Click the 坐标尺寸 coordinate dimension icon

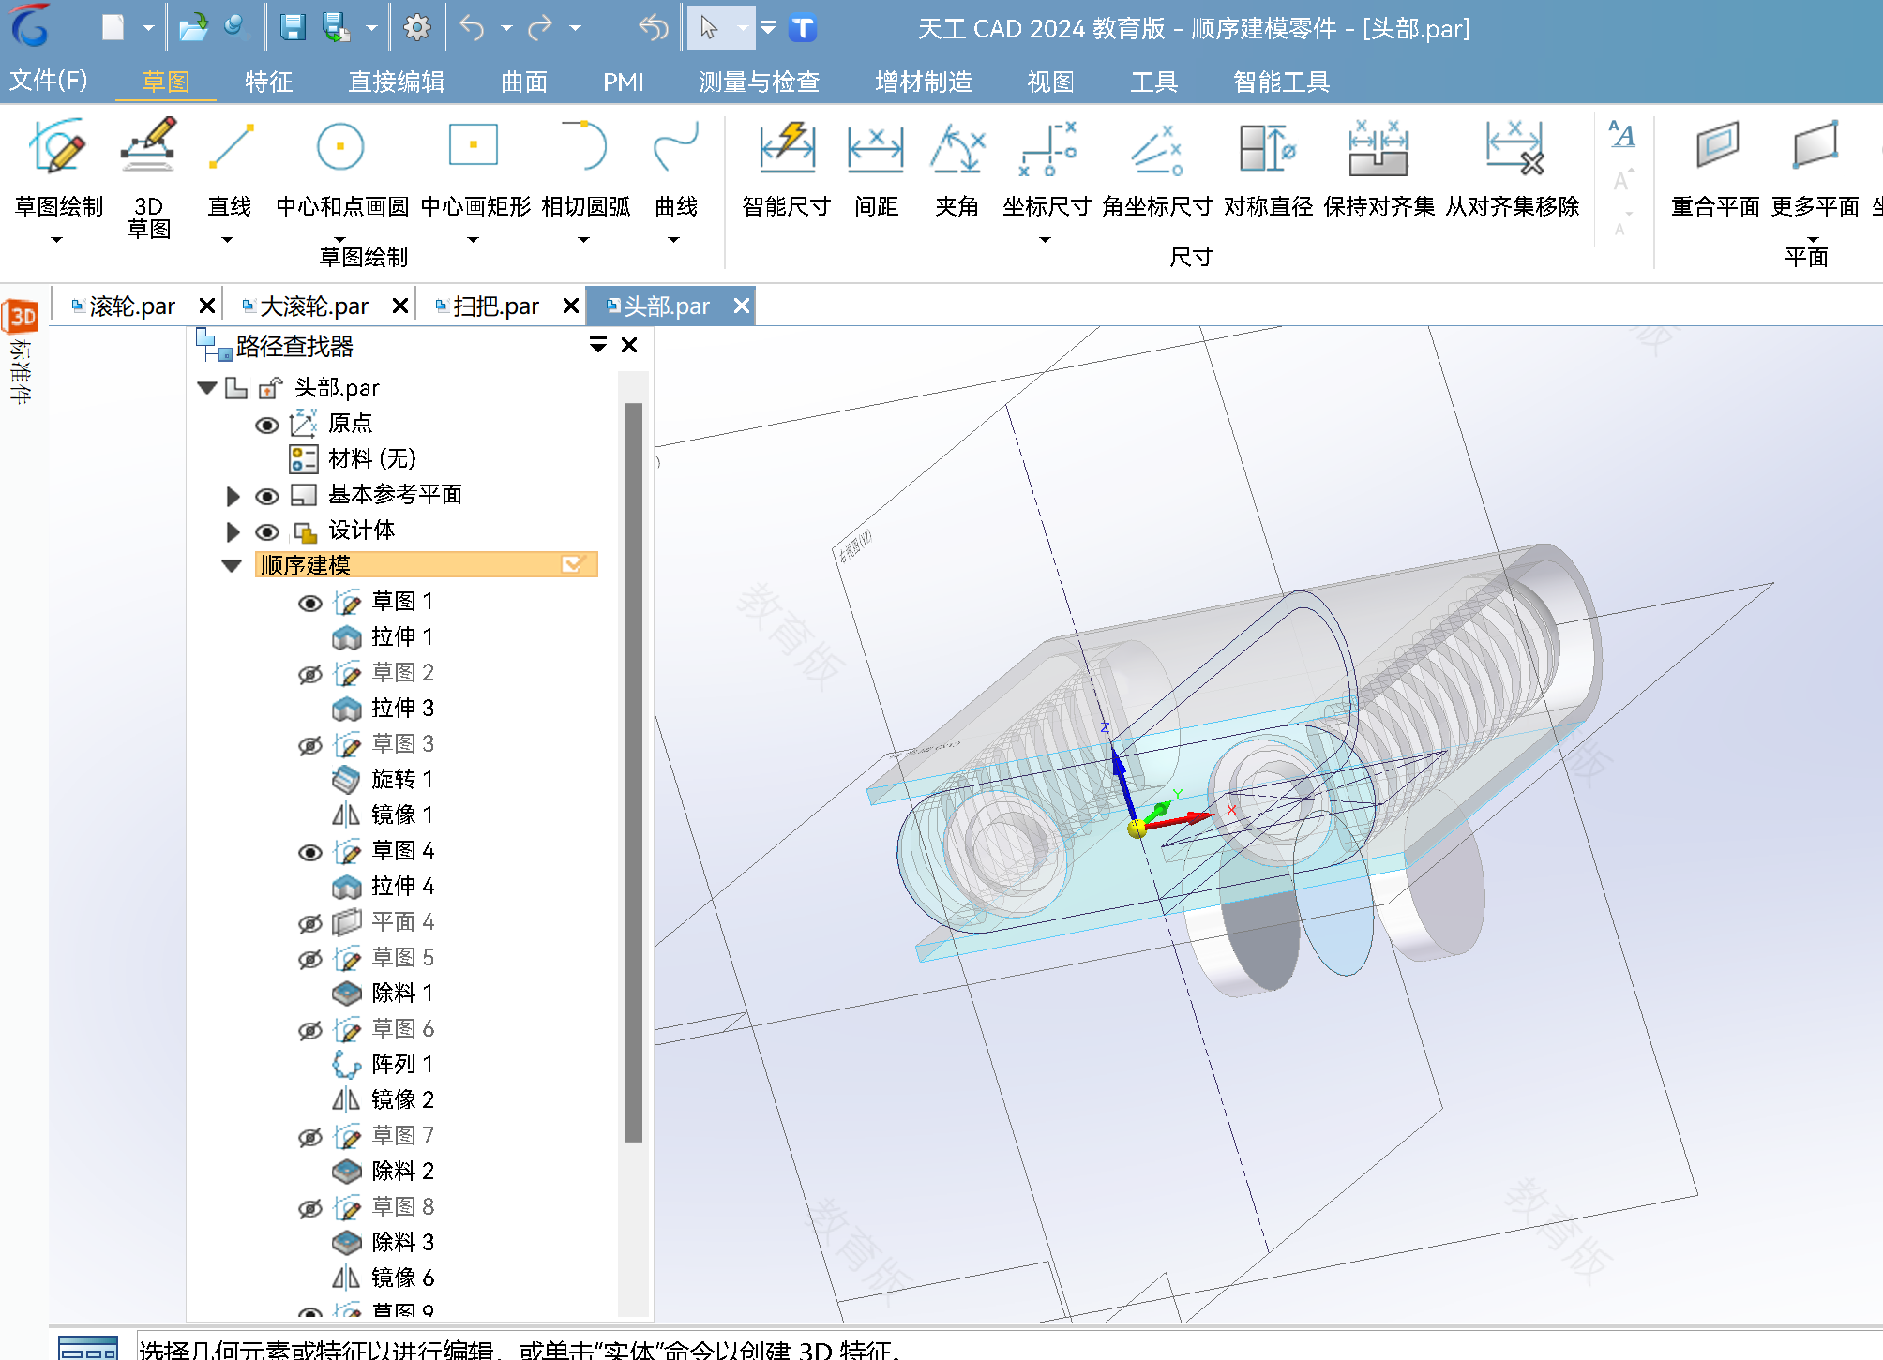click(1047, 148)
